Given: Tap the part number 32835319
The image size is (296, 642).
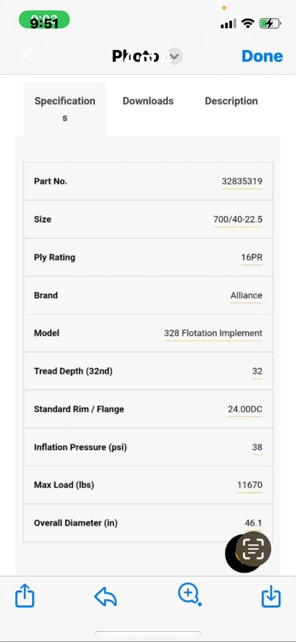Looking at the screenshot, I should [242, 181].
